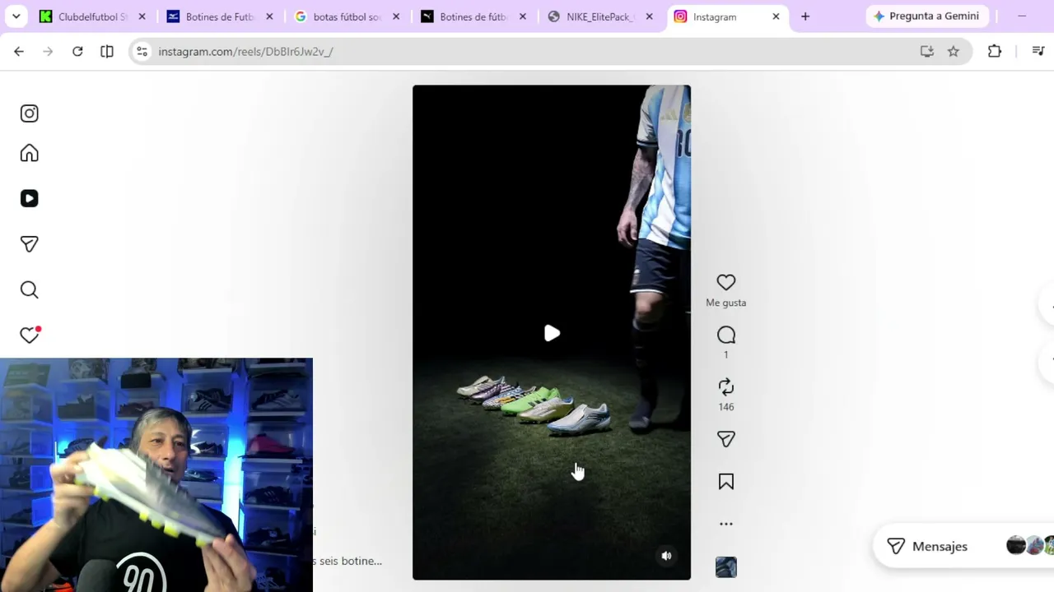Image resolution: width=1054 pixels, height=592 pixels.
Task: Open the Instagram logo home link
Action: pos(30,113)
